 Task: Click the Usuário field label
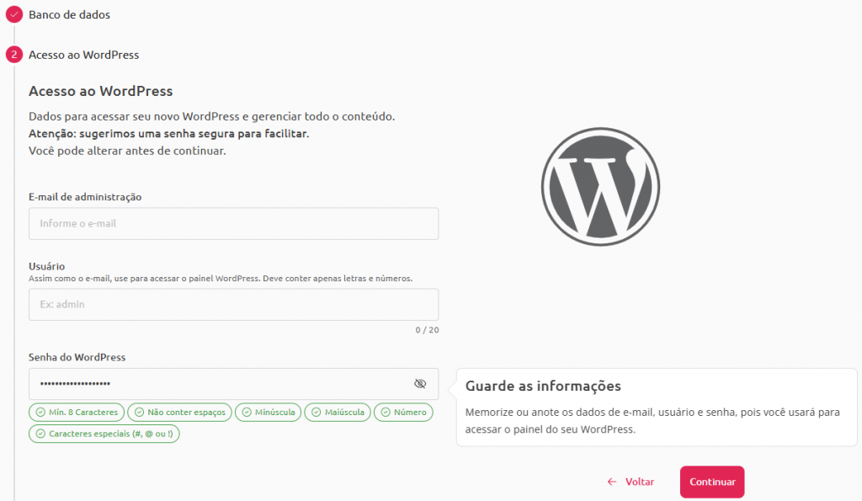47,266
